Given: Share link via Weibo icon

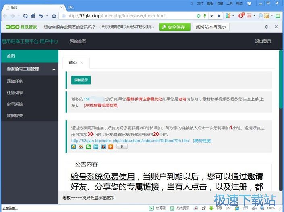Looking at the screenshot, I should tap(81, 147).
